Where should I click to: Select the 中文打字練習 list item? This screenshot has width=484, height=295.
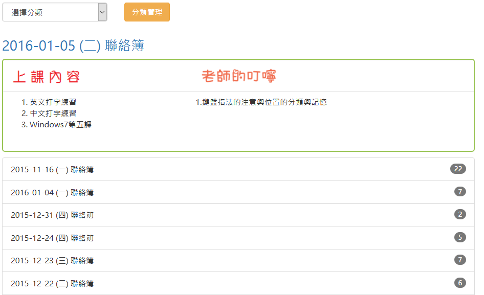pyautogui.click(x=53, y=114)
